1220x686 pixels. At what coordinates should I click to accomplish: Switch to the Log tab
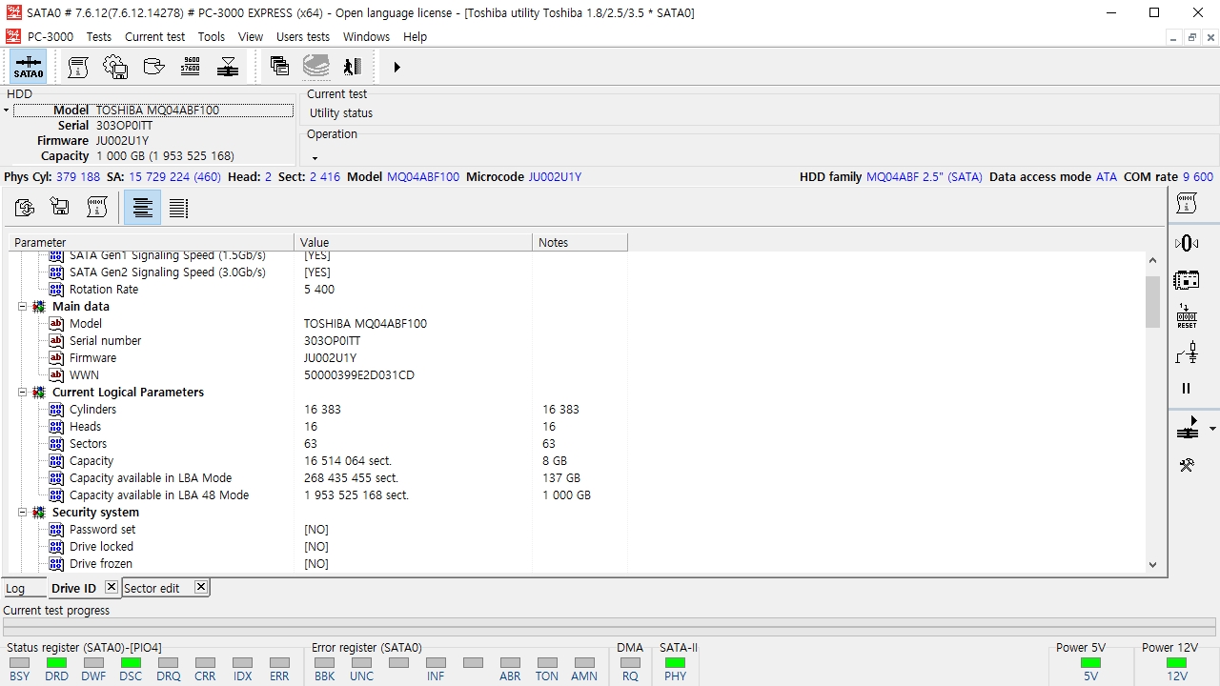pos(16,589)
